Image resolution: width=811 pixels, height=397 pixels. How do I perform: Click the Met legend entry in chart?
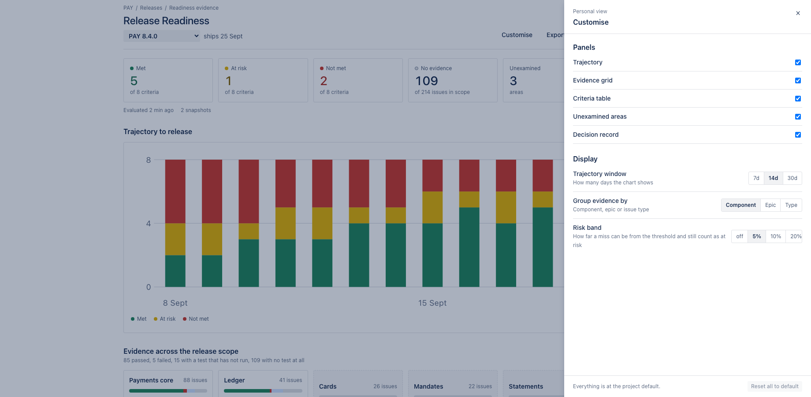(139, 319)
